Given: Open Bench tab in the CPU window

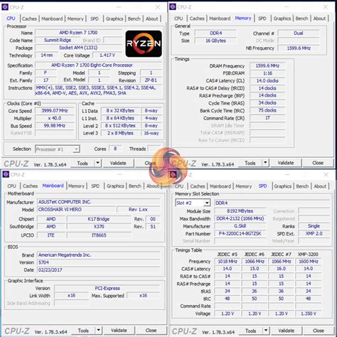Looking at the screenshot, I should coord(134,18).
